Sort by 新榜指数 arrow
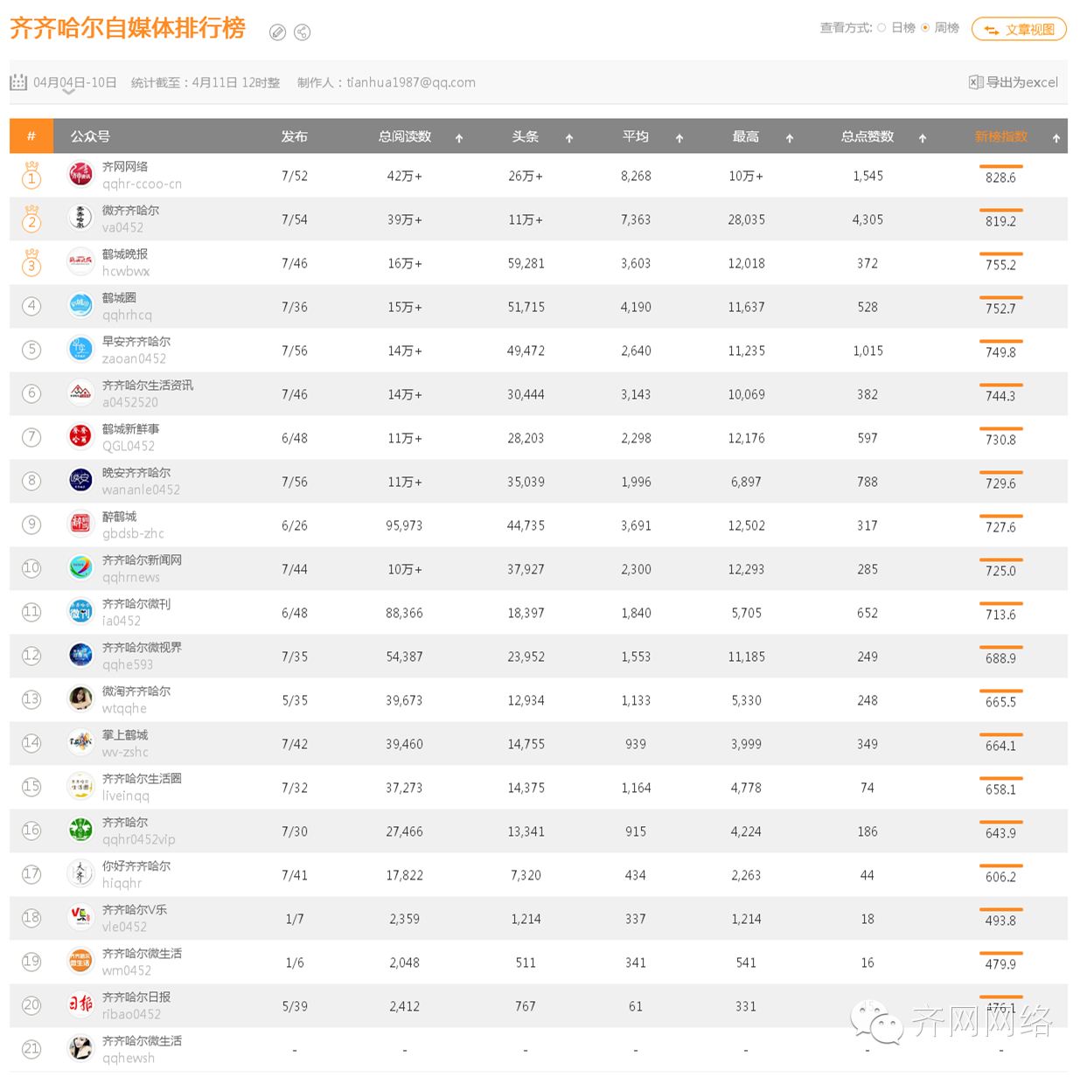The image size is (1087, 1077). pos(1056,138)
